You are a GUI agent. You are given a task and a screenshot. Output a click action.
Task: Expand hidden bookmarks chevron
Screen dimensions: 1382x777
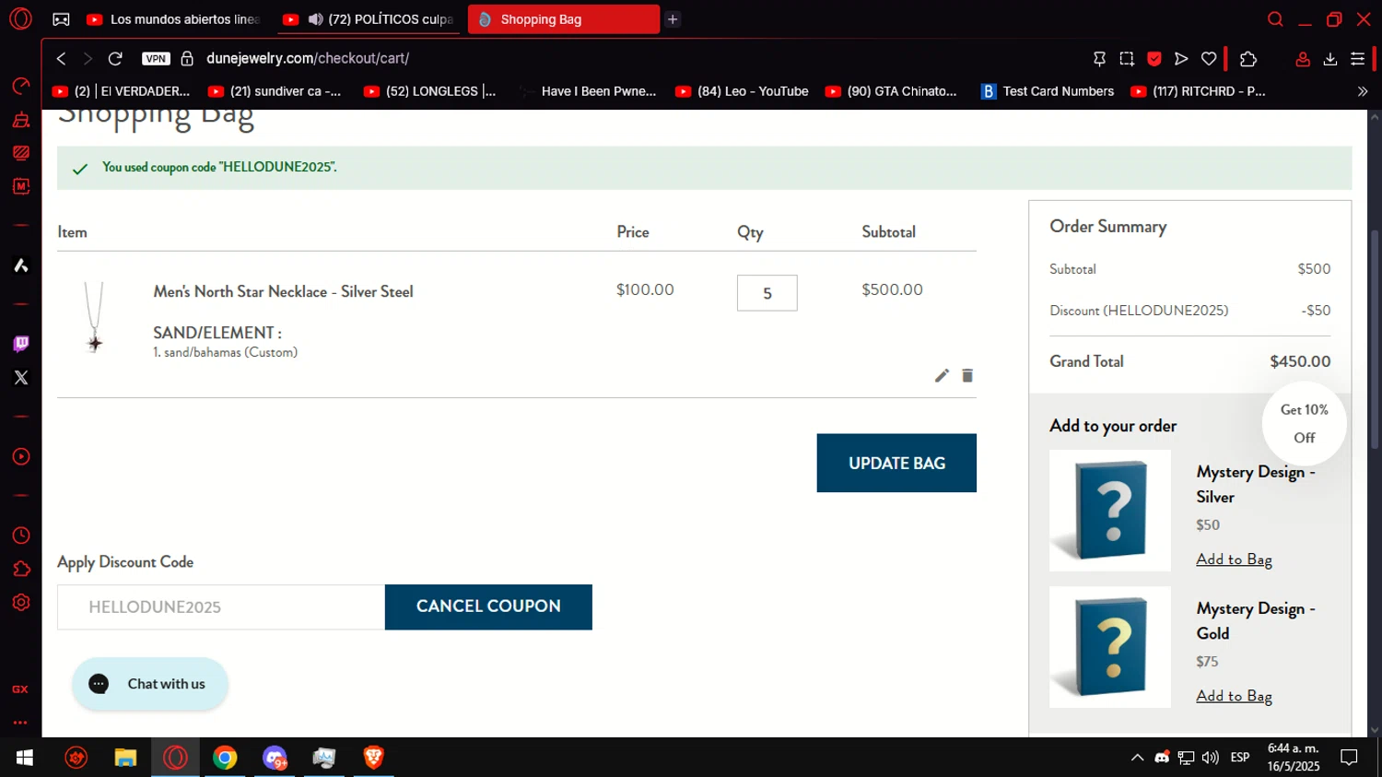click(x=1362, y=91)
